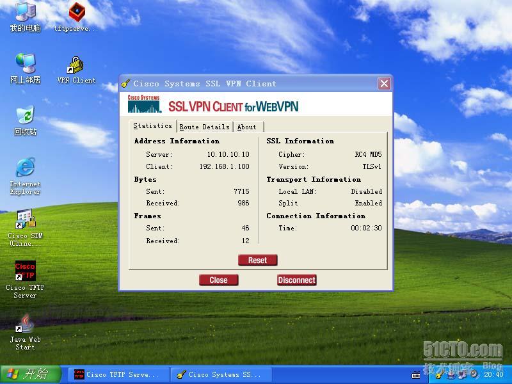Click the cipher value RC4 MD5

pyautogui.click(x=369, y=154)
